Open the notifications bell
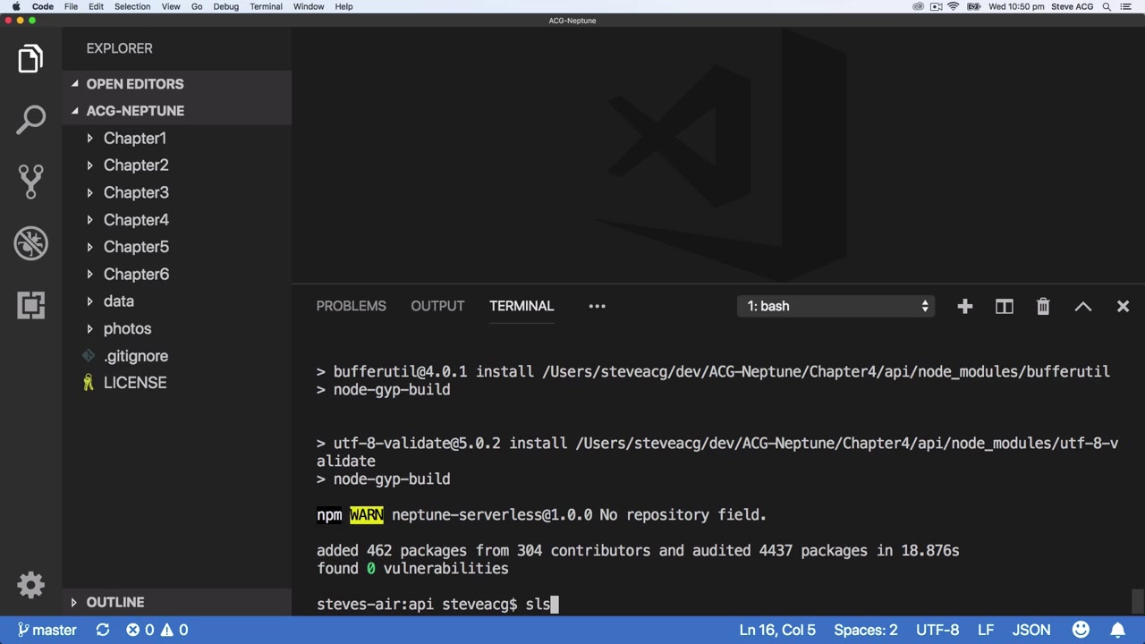This screenshot has width=1145, height=644. pyautogui.click(x=1117, y=630)
